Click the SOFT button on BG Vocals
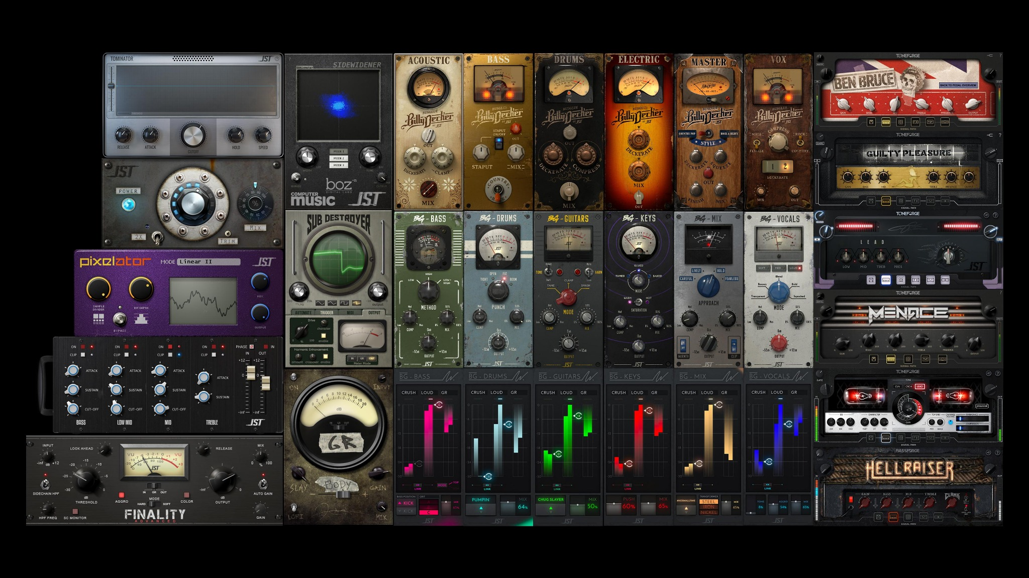Viewport: 1029px width, 578px height. click(x=764, y=268)
